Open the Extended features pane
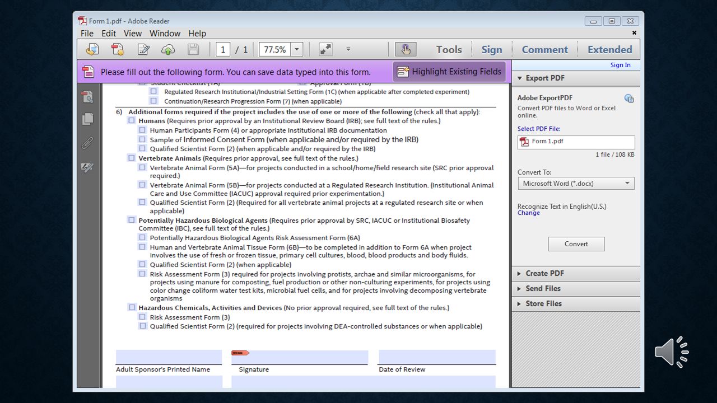 click(x=609, y=50)
